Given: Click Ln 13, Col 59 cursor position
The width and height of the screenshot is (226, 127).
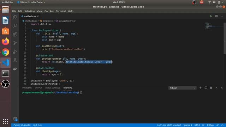Looking at the screenshot, I should point(169,125).
